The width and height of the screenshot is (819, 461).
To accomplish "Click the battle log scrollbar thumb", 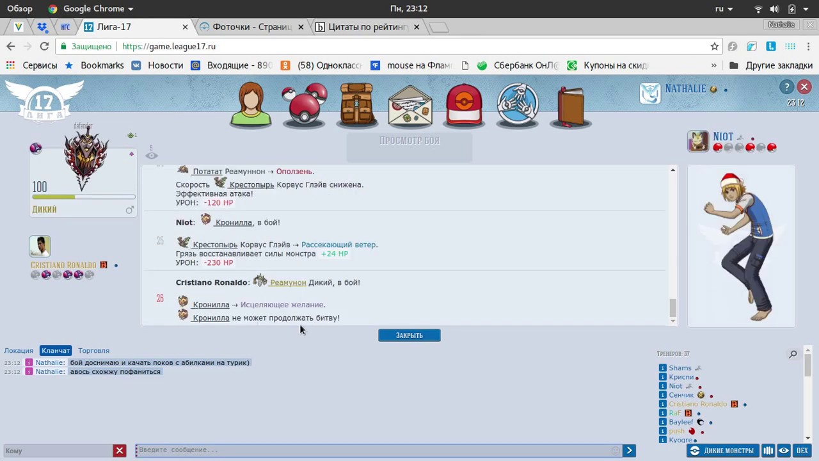I will (672, 307).
